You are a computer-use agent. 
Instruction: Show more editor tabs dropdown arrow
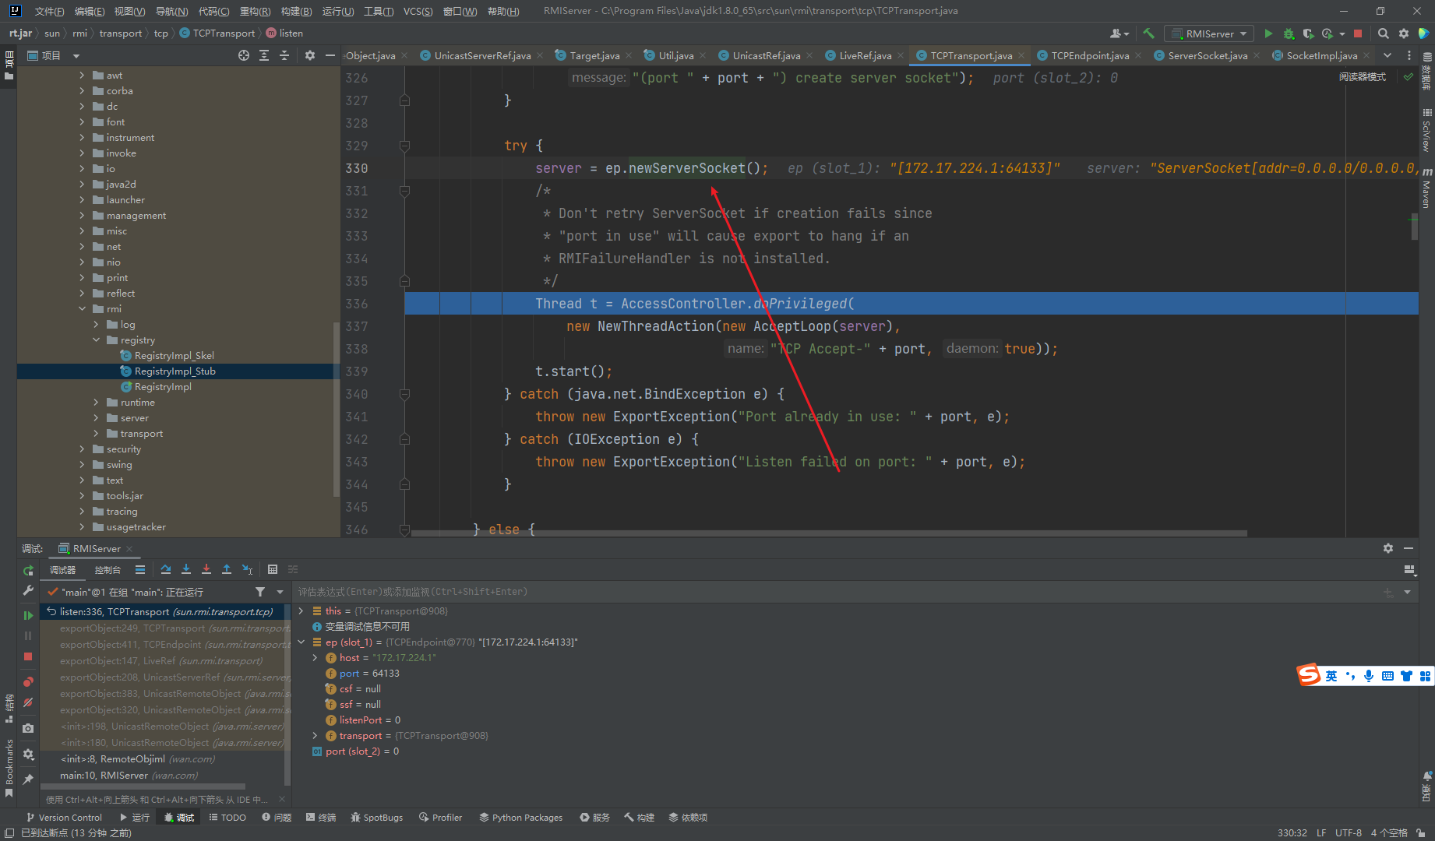coord(1387,55)
